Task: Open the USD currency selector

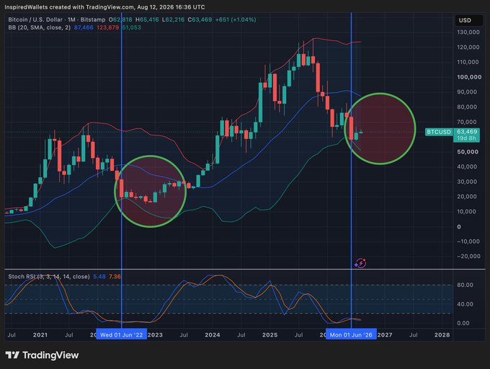Action: click(468, 20)
